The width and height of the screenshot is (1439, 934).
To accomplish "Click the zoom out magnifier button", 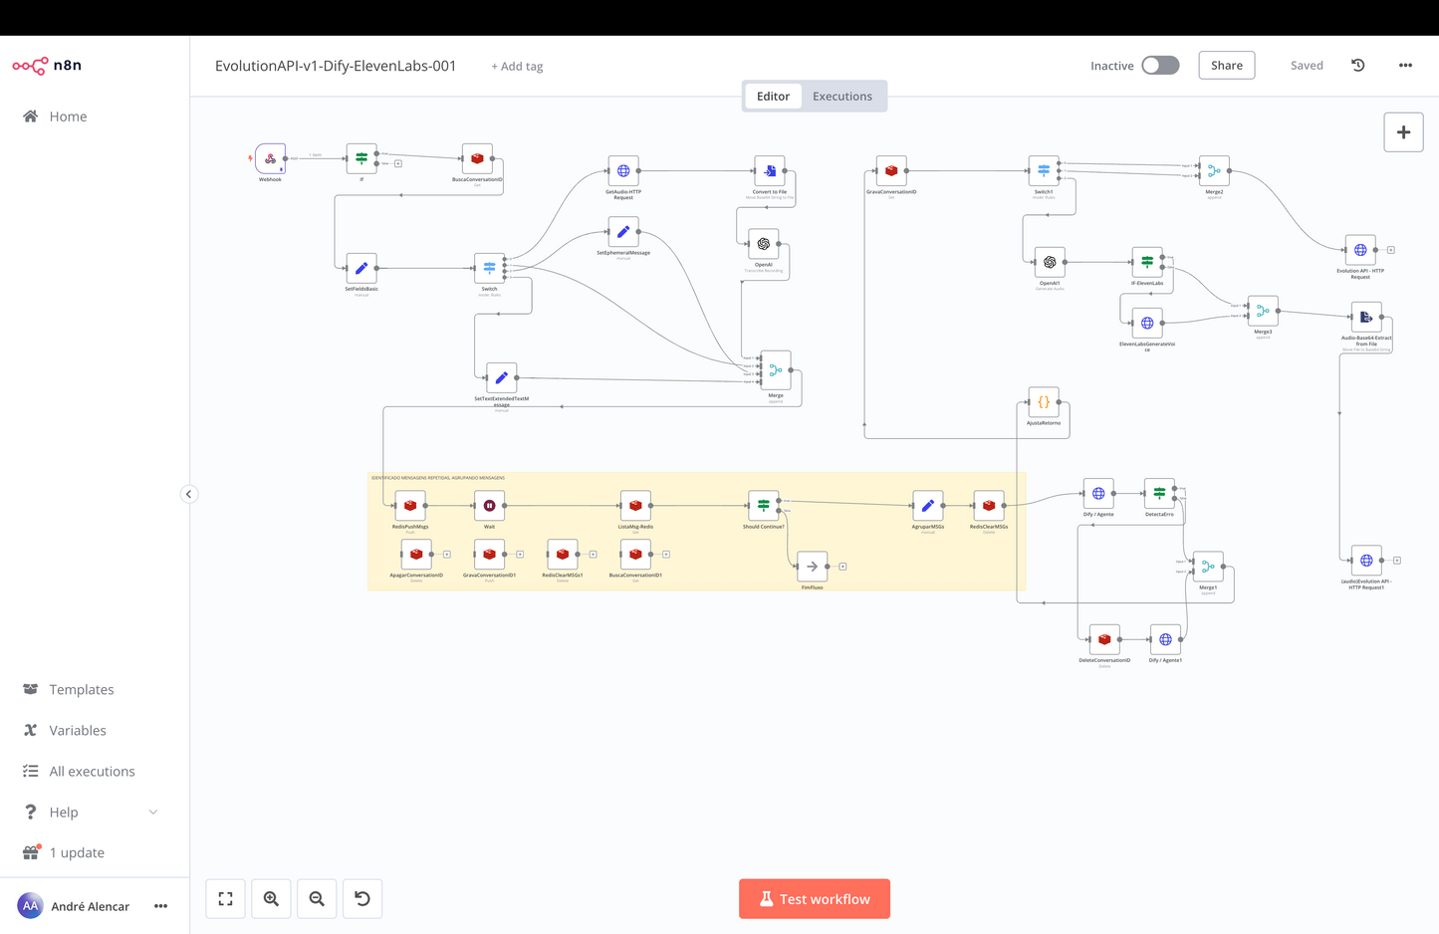I will (x=317, y=899).
